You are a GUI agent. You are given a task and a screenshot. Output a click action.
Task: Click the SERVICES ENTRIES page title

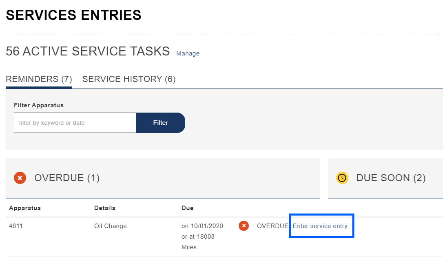pyautogui.click(x=73, y=15)
